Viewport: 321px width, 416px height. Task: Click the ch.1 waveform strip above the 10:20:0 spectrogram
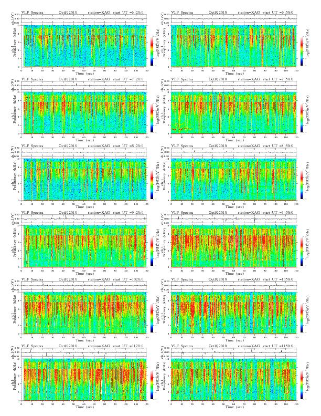[x=84, y=286]
